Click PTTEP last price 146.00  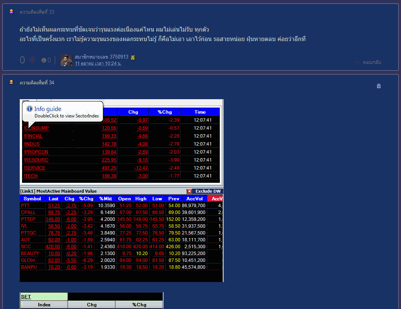coord(53,219)
